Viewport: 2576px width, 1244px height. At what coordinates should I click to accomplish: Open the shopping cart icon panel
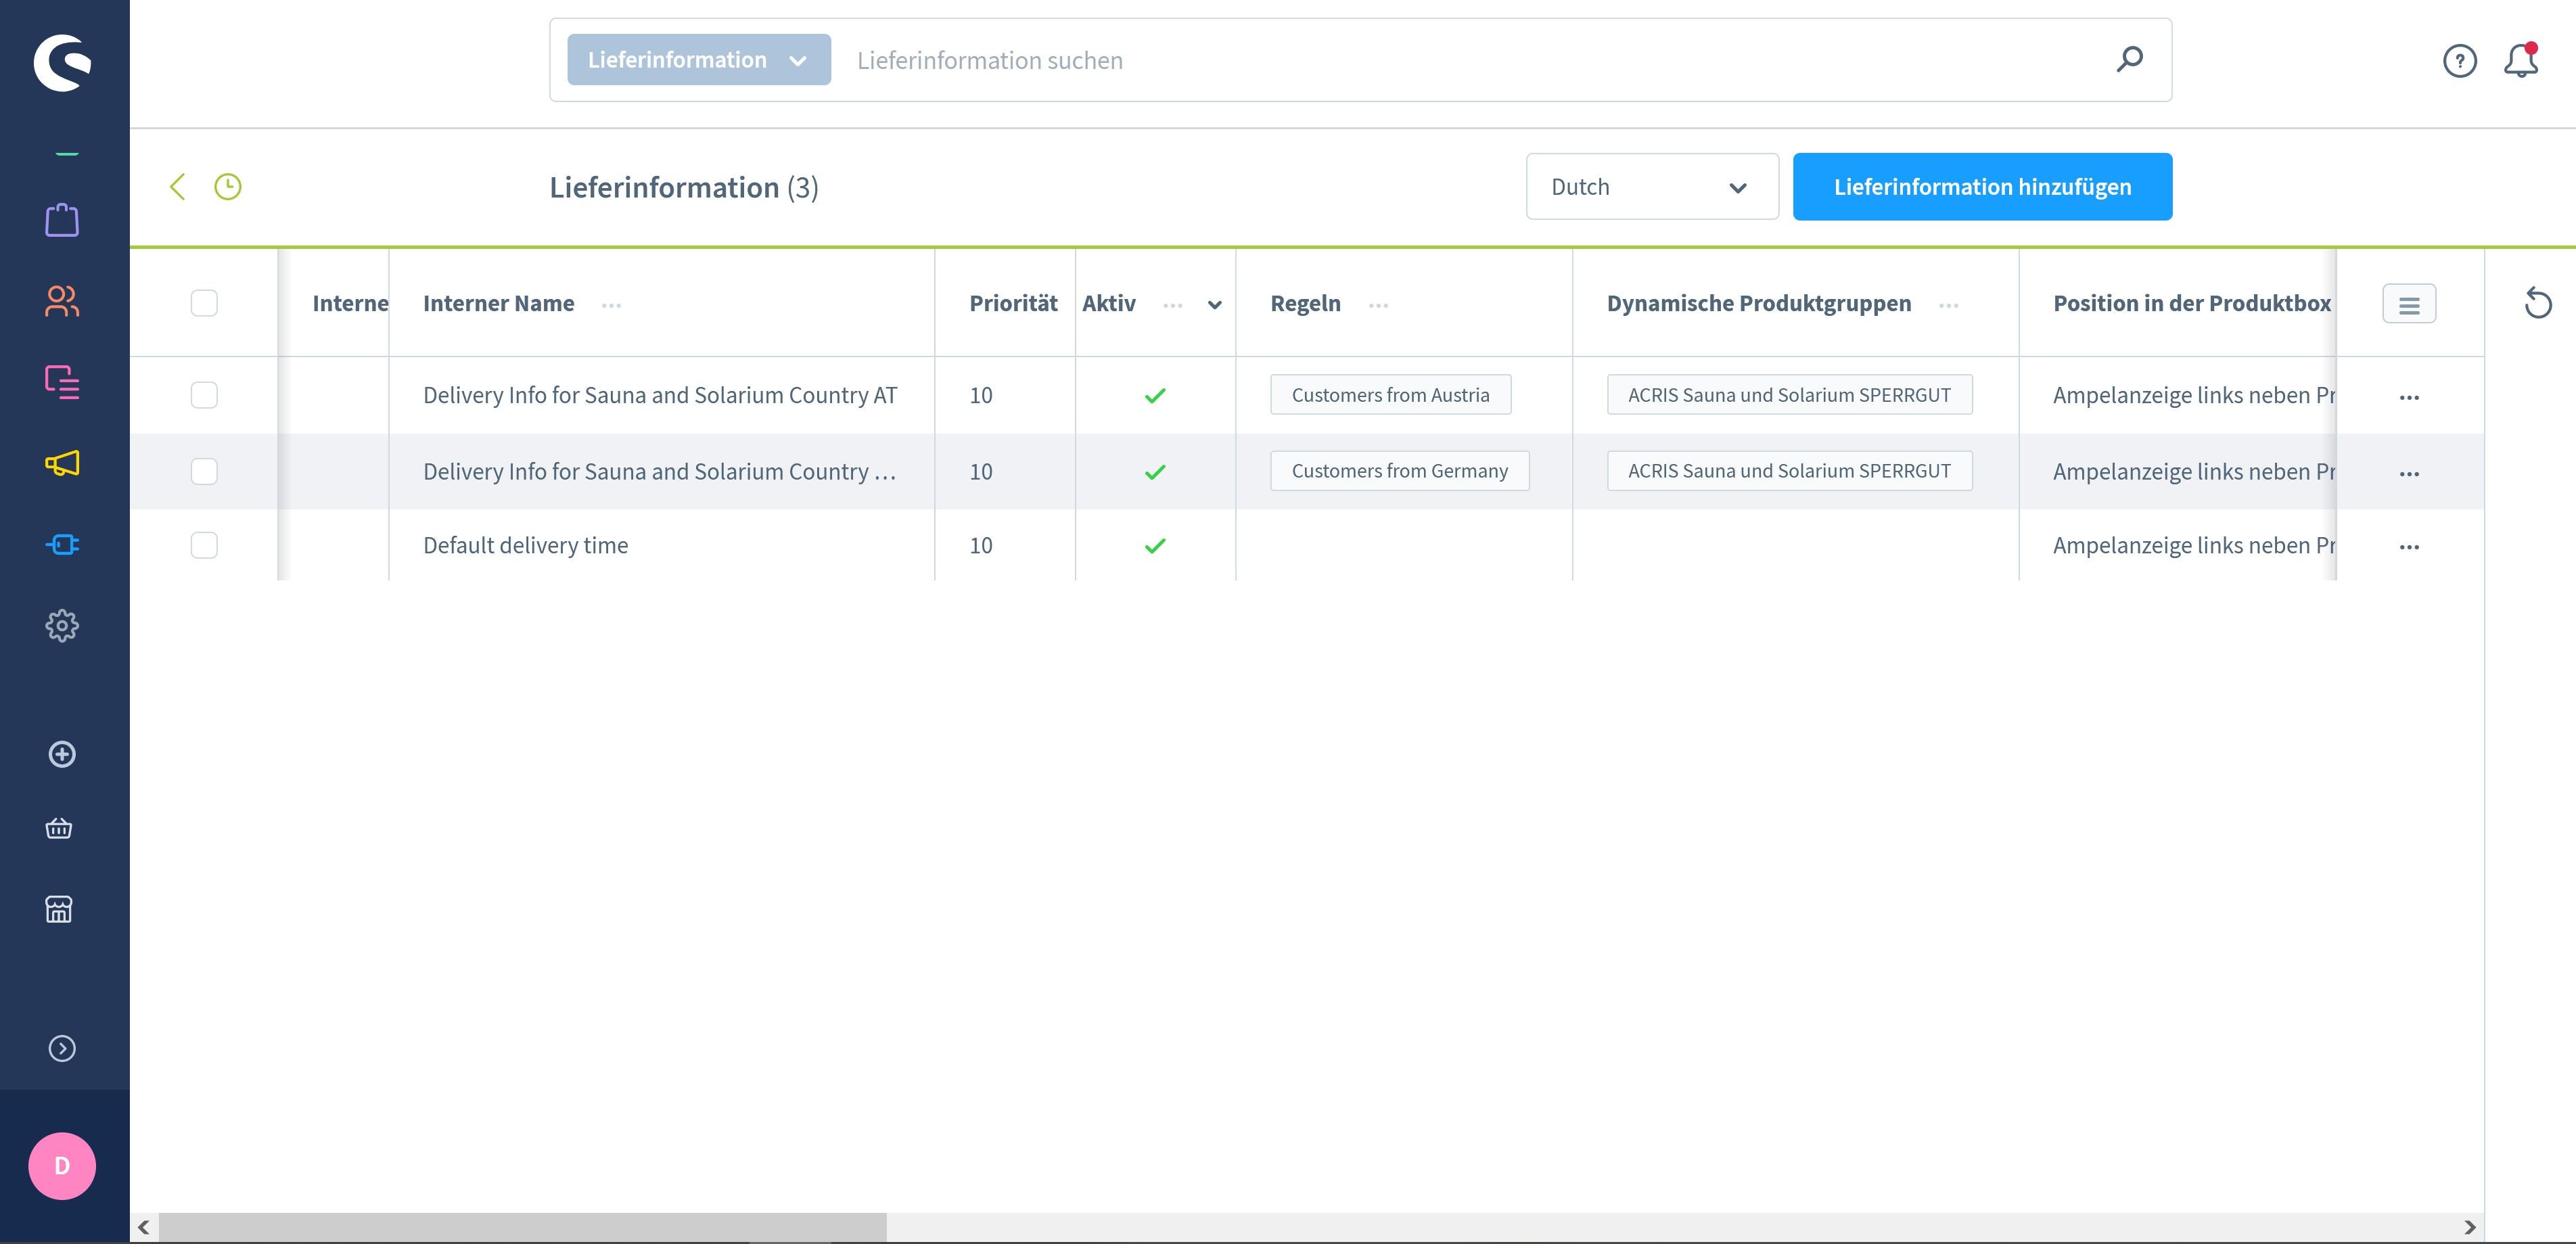pyautogui.click(x=61, y=828)
